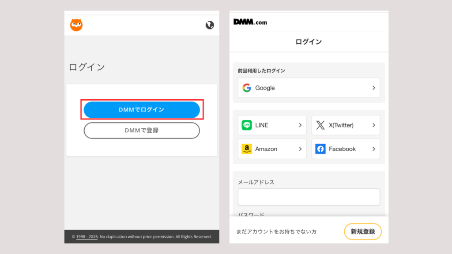Click the メールアドレス label text
The width and height of the screenshot is (452, 254).
(x=256, y=182)
